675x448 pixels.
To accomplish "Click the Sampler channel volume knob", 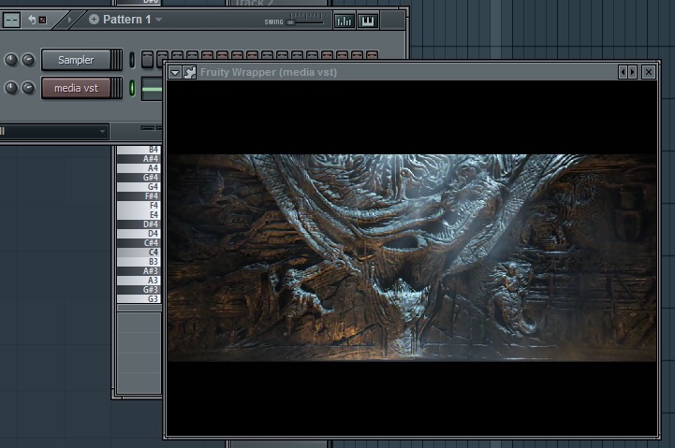I will tap(28, 60).
